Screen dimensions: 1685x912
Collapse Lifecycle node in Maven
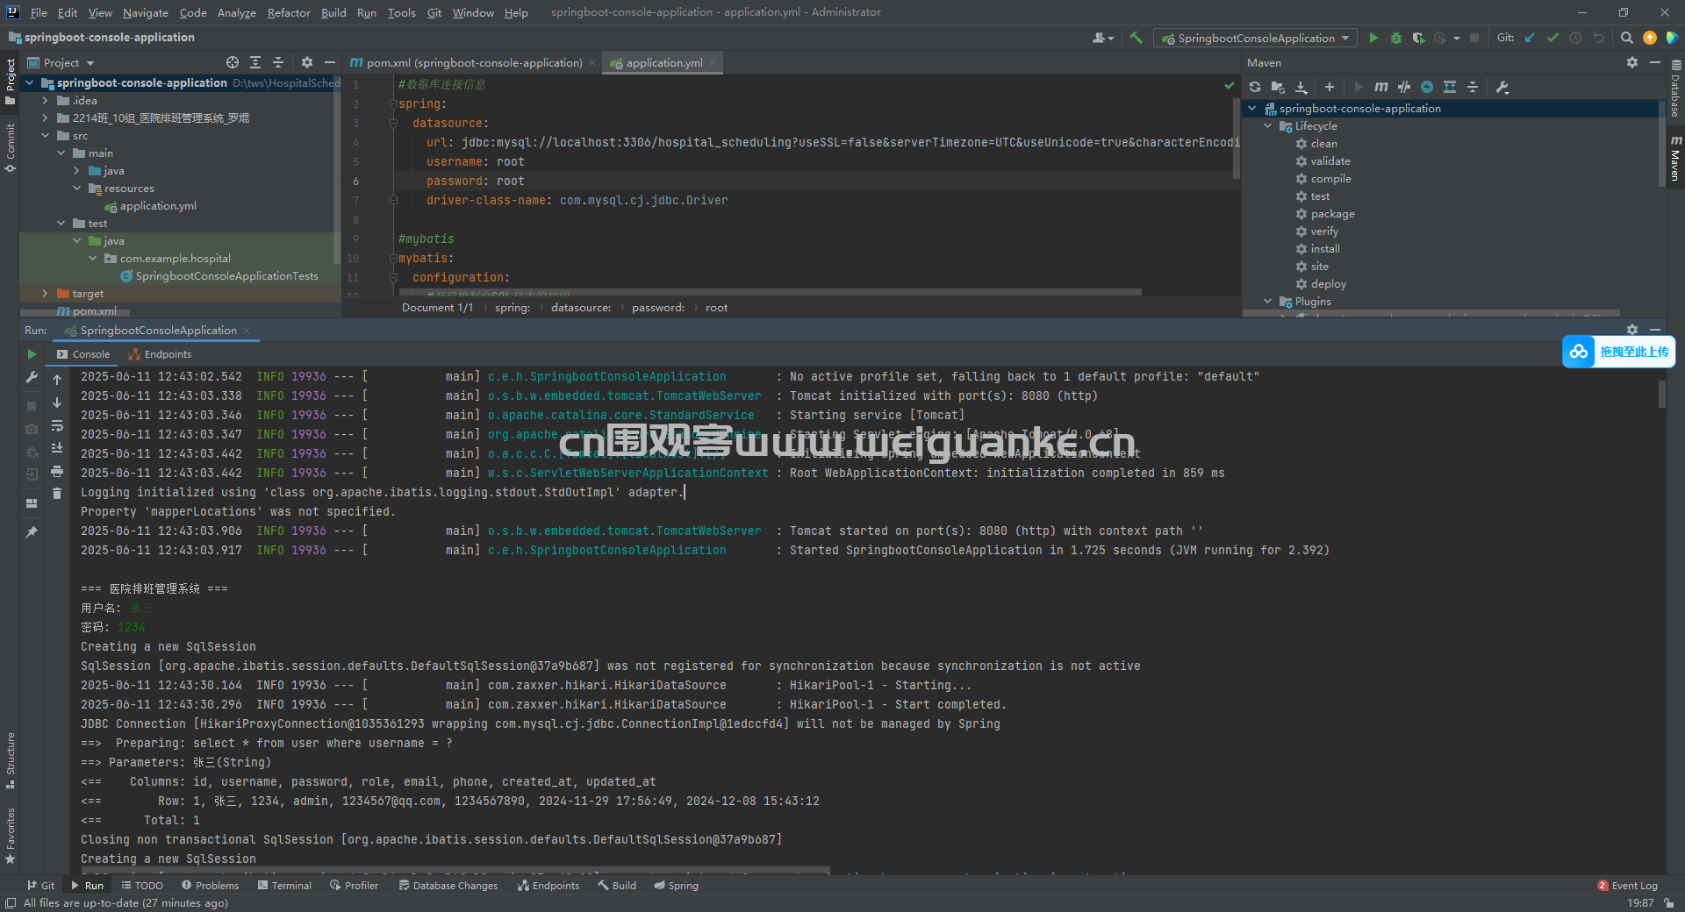[x=1268, y=126]
